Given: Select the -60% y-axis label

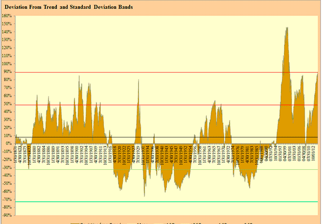Looking at the screenshot, I should point(7,191).
